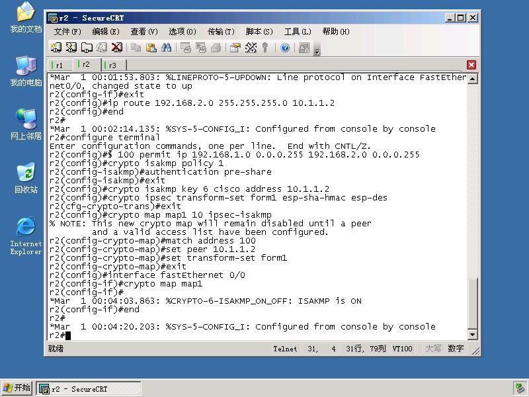Minimize the SecureCRT window
529x397 pixels.
(450, 18)
